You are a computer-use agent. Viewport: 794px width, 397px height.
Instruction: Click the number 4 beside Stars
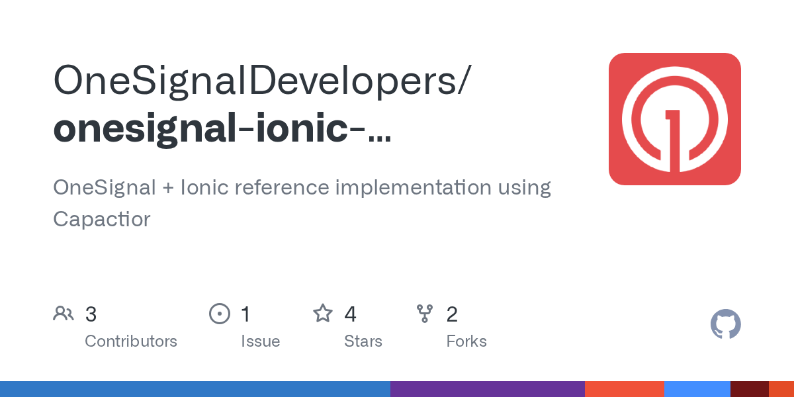349,314
